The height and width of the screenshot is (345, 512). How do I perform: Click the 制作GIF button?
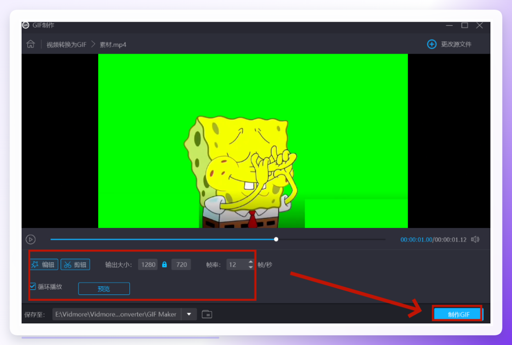coord(458,314)
